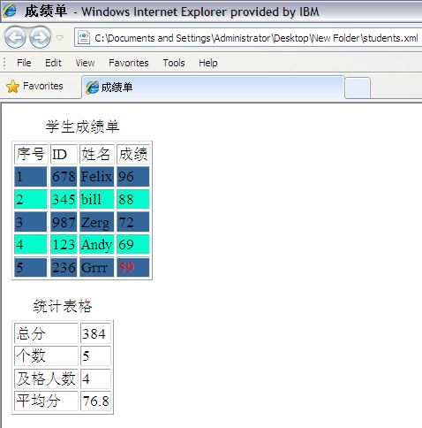
Task: Click the Felix name cell
Action: 96,177
